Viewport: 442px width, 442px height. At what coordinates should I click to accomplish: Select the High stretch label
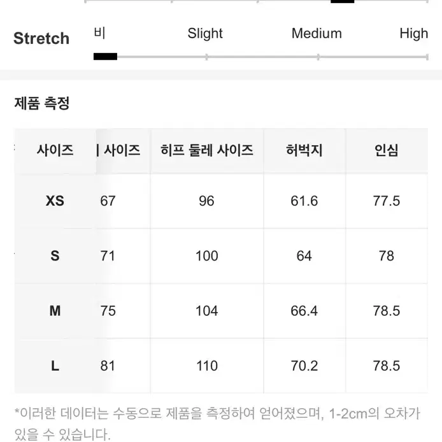pyautogui.click(x=413, y=34)
